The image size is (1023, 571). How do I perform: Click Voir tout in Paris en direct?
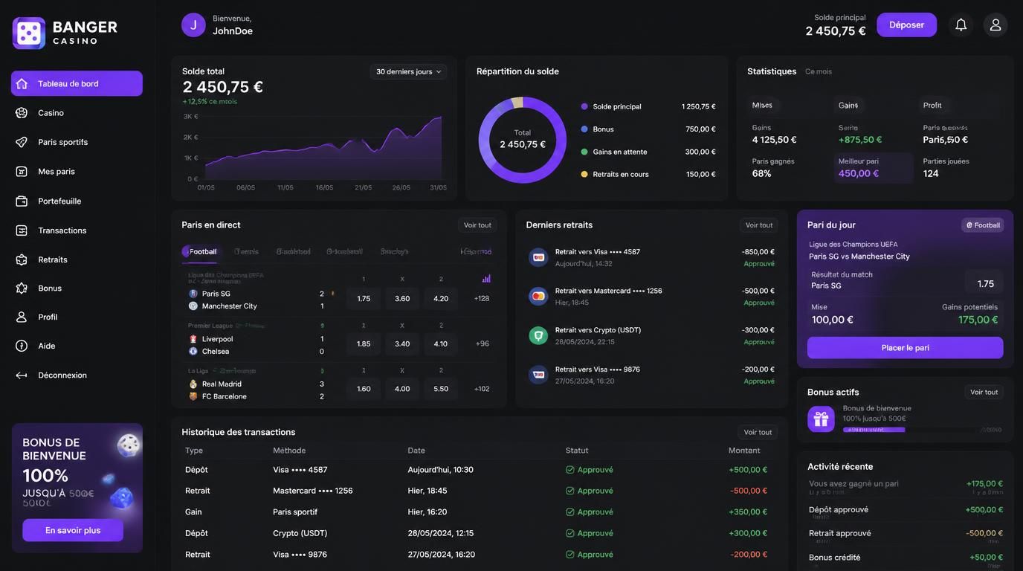tap(477, 225)
